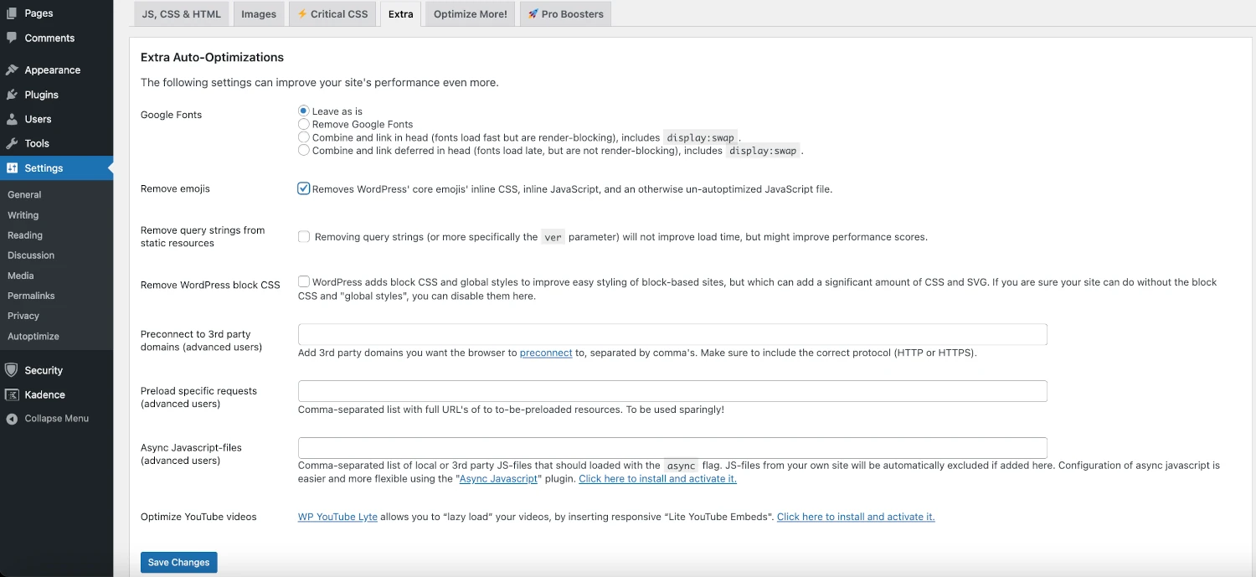The height and width of the screenshot is (577, 1256).
Task: Click the Users person icon
Action: pos(12,119)
